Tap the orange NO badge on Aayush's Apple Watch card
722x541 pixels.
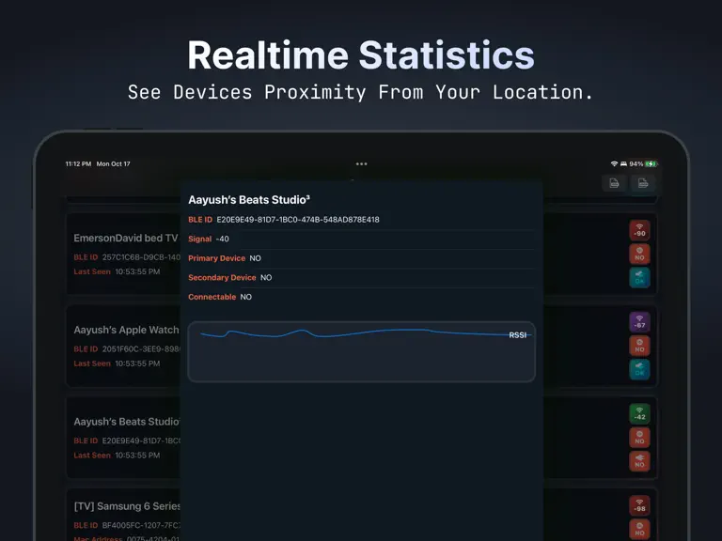click(639, 346)
